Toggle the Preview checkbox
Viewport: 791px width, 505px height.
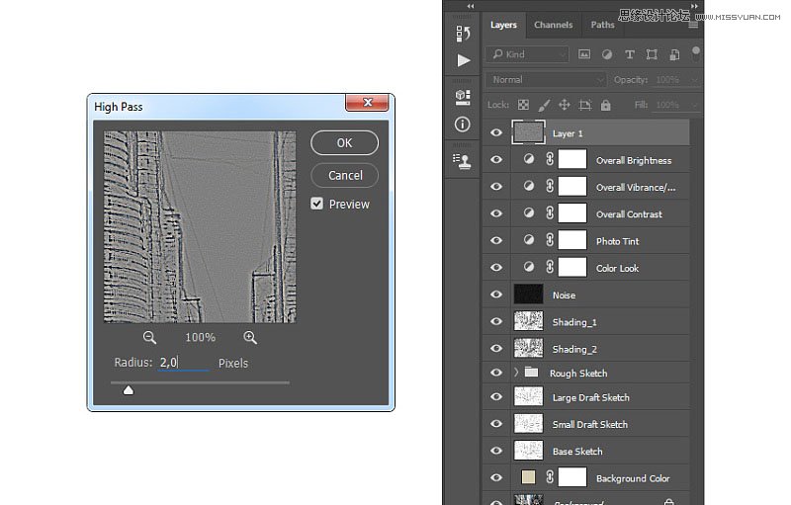[316, 204]
